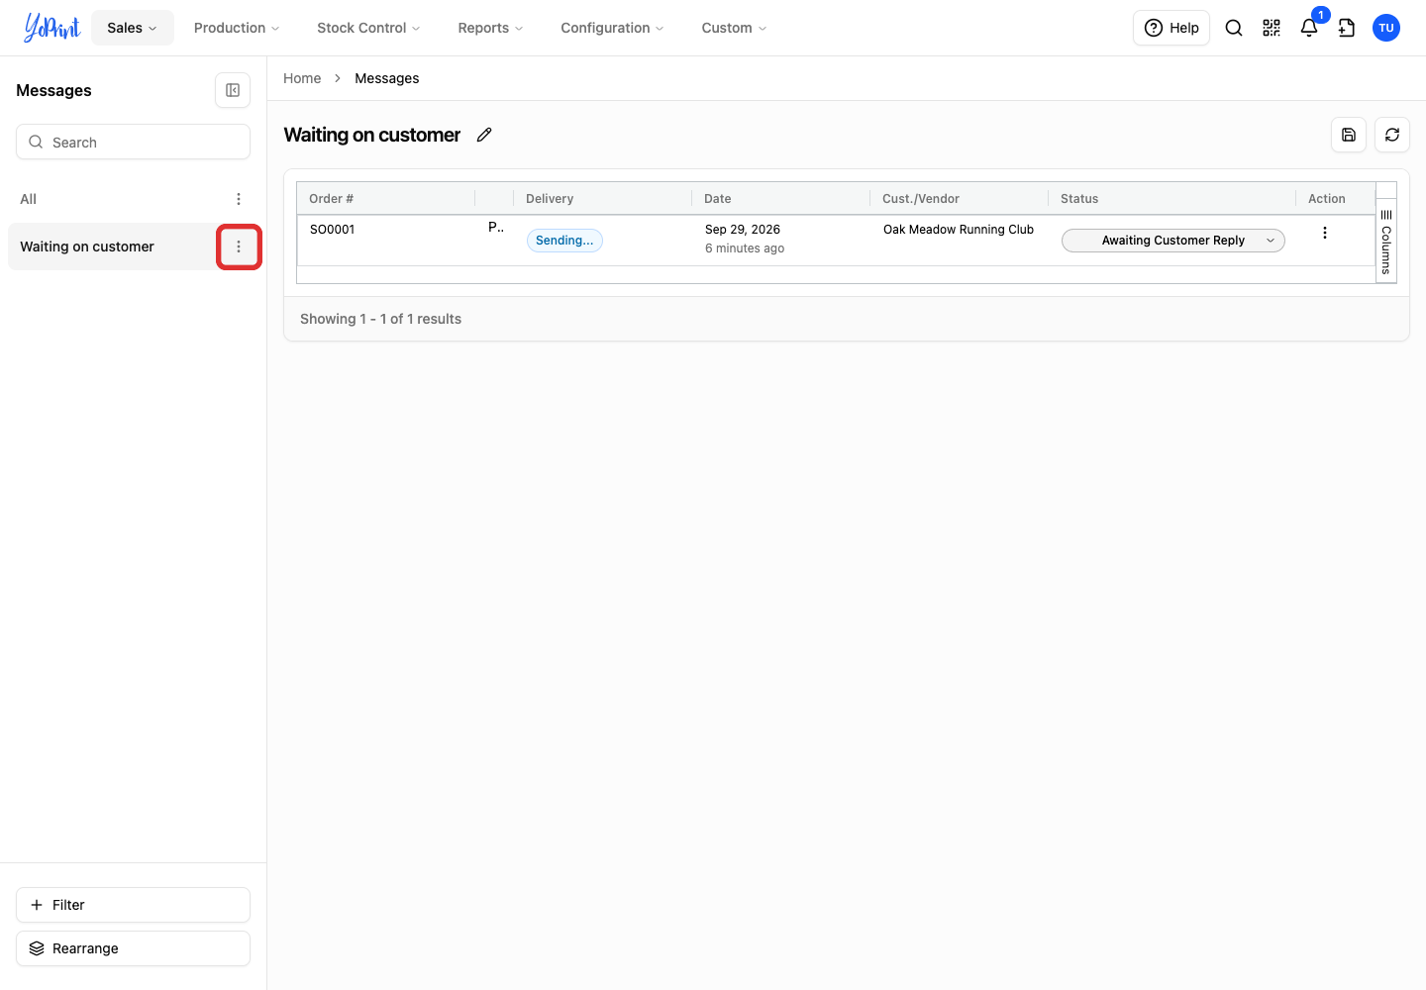Image resolution: width=1426 pixels, height=990 pixels.
Task: Click the YoPrint logo
Action: click(52, 28)
